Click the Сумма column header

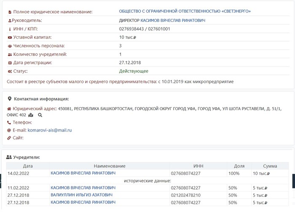(270, 166)
